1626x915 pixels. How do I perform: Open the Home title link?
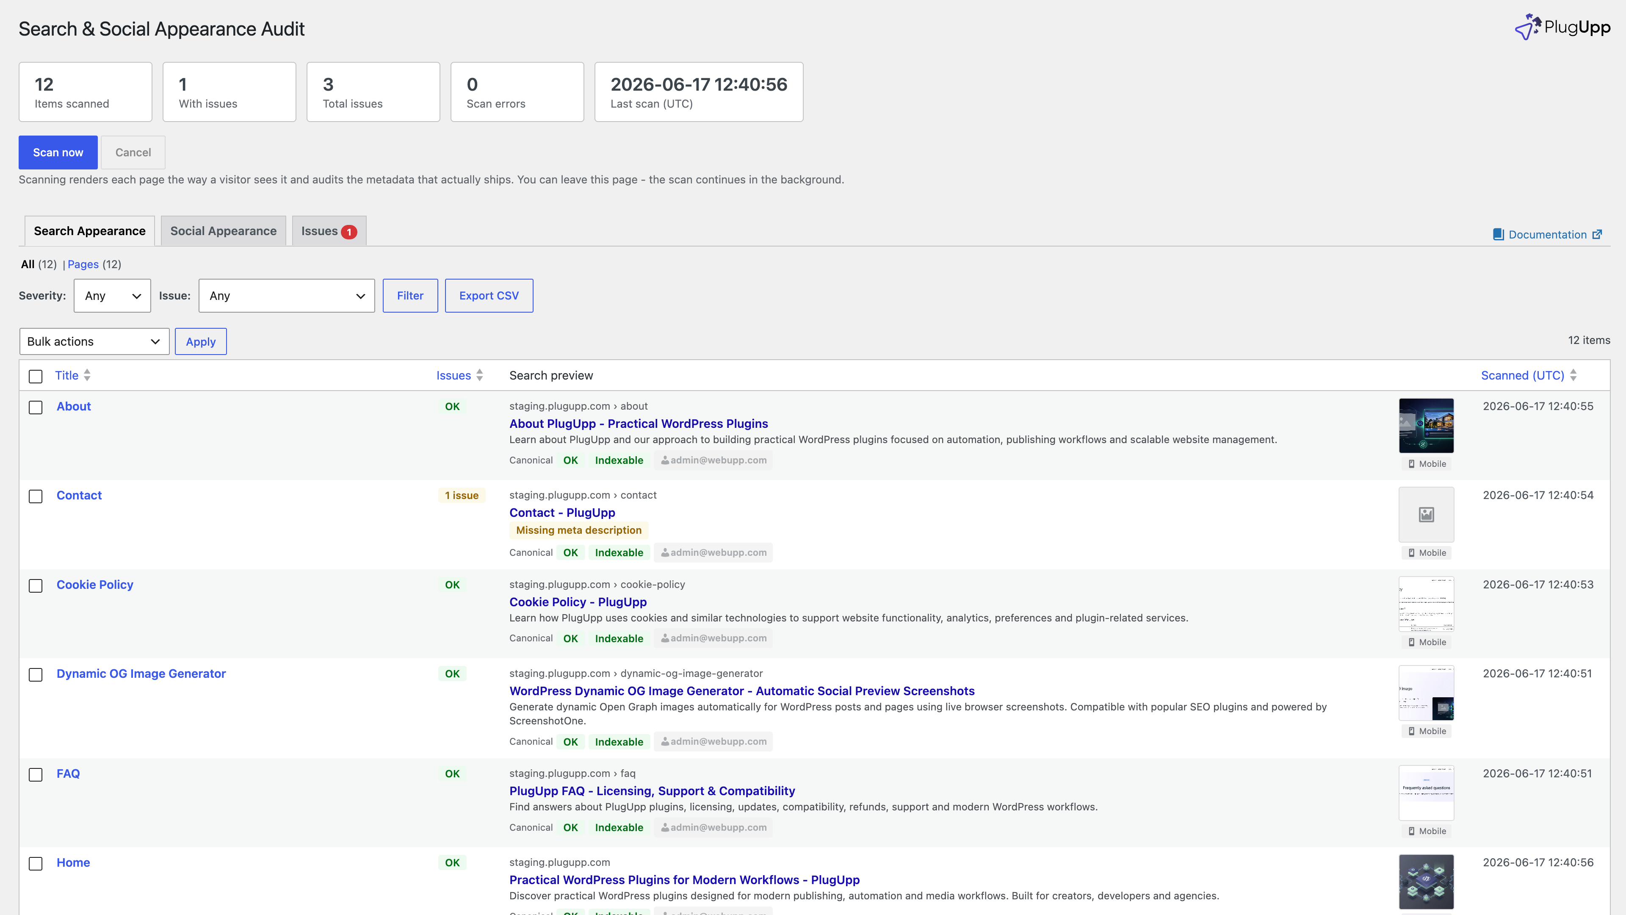point(73,862)
